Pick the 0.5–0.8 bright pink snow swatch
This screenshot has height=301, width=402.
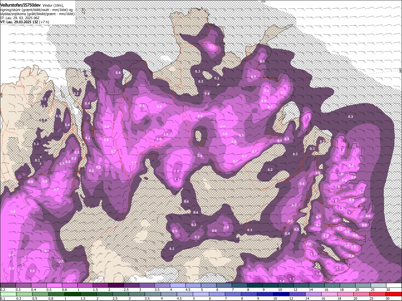[54, 285]
